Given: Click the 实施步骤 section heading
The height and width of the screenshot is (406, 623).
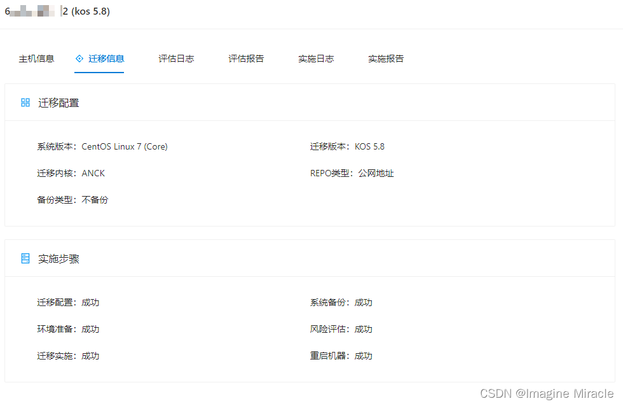Looking at the screenshot, I should 58,258.
